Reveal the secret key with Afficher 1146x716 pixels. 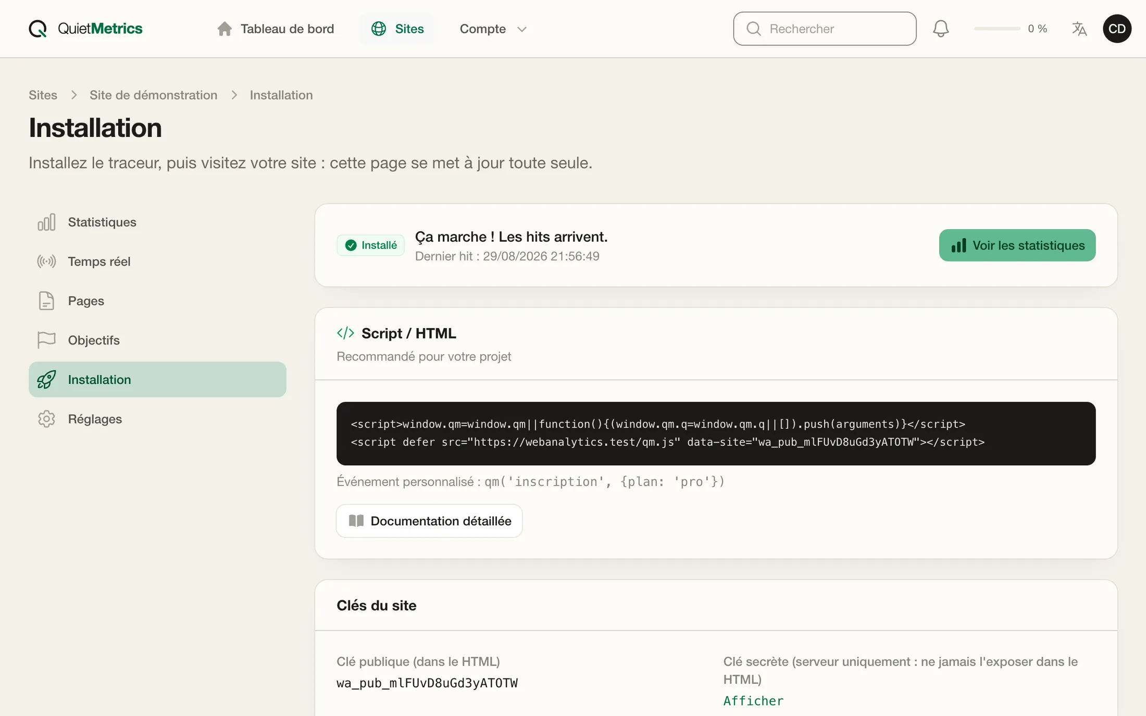pos(753,701)
